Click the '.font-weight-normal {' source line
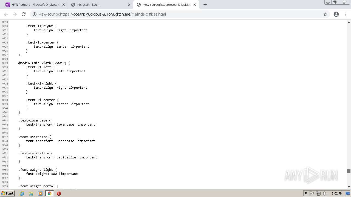The height and width of the screenshot is (197, 351). pyautogui.click(x=38, y=186)
